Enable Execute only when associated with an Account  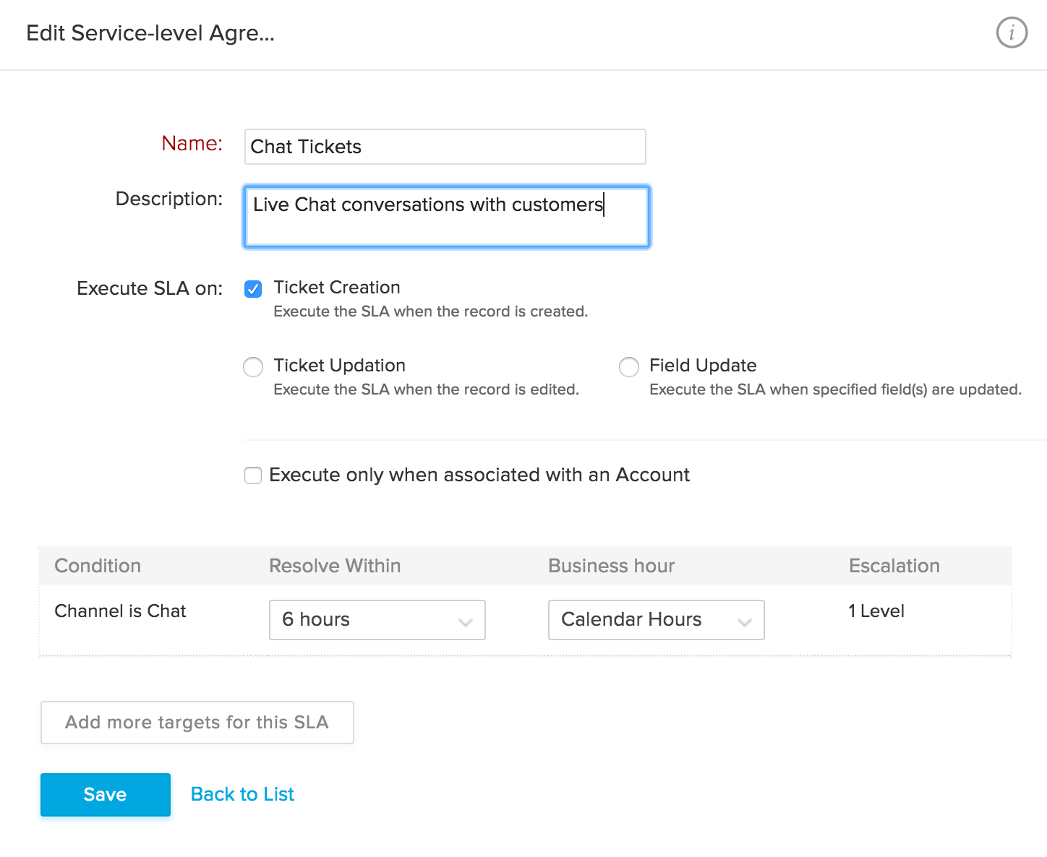tap(253, 475)
